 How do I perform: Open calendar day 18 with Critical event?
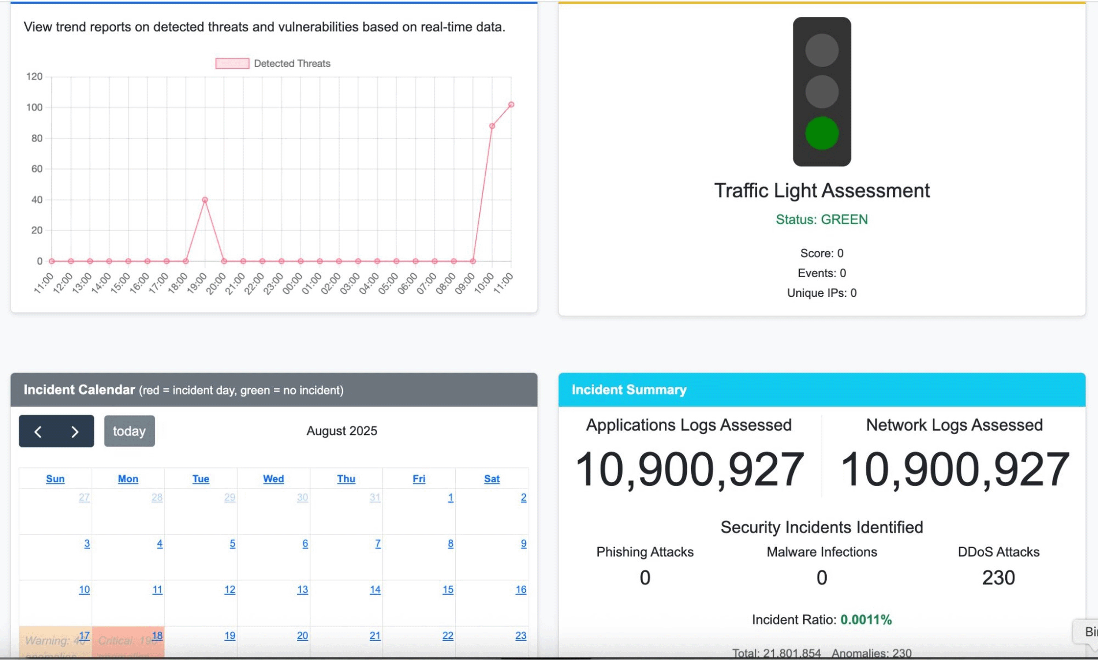pyautogui.click(x=157, y=636)
